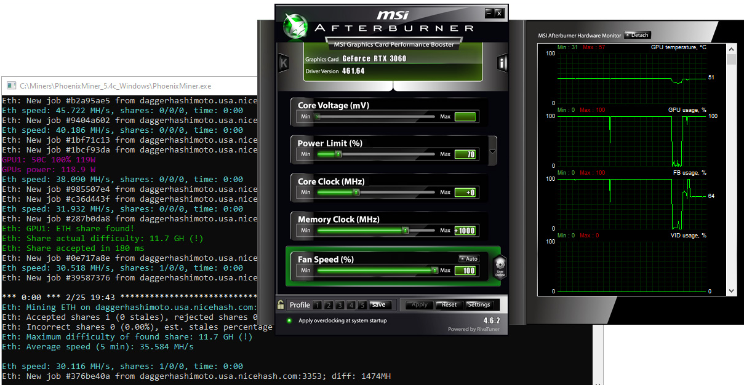Select profile slot 5
This screenshot has height=385, width=744.
[x=362, y=305]
